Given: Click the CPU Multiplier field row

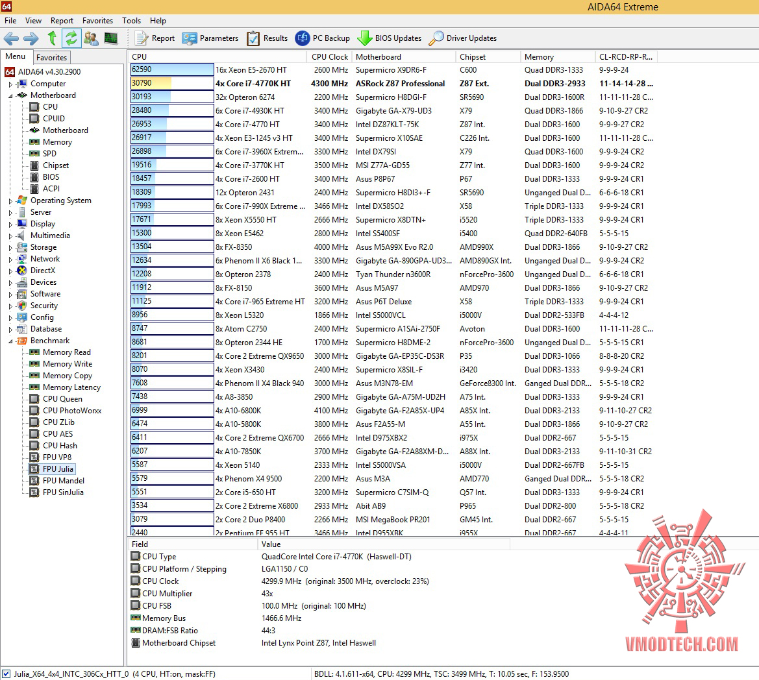Looking at the screenshot, I should click(319, 594).
